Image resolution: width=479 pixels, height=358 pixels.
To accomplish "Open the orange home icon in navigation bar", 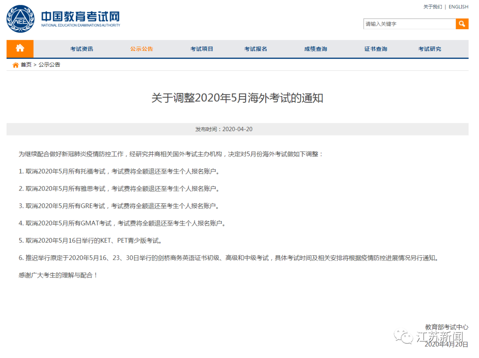I will (x=20, y=49).
